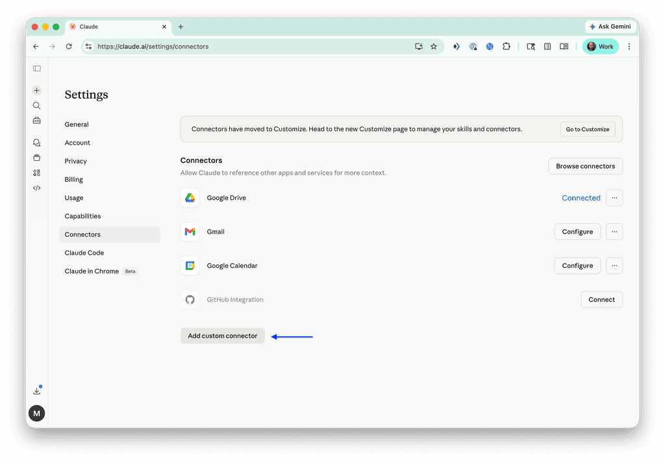Open Google Drive more options menu
665x462 pixels.
click(x=614, y=198)
